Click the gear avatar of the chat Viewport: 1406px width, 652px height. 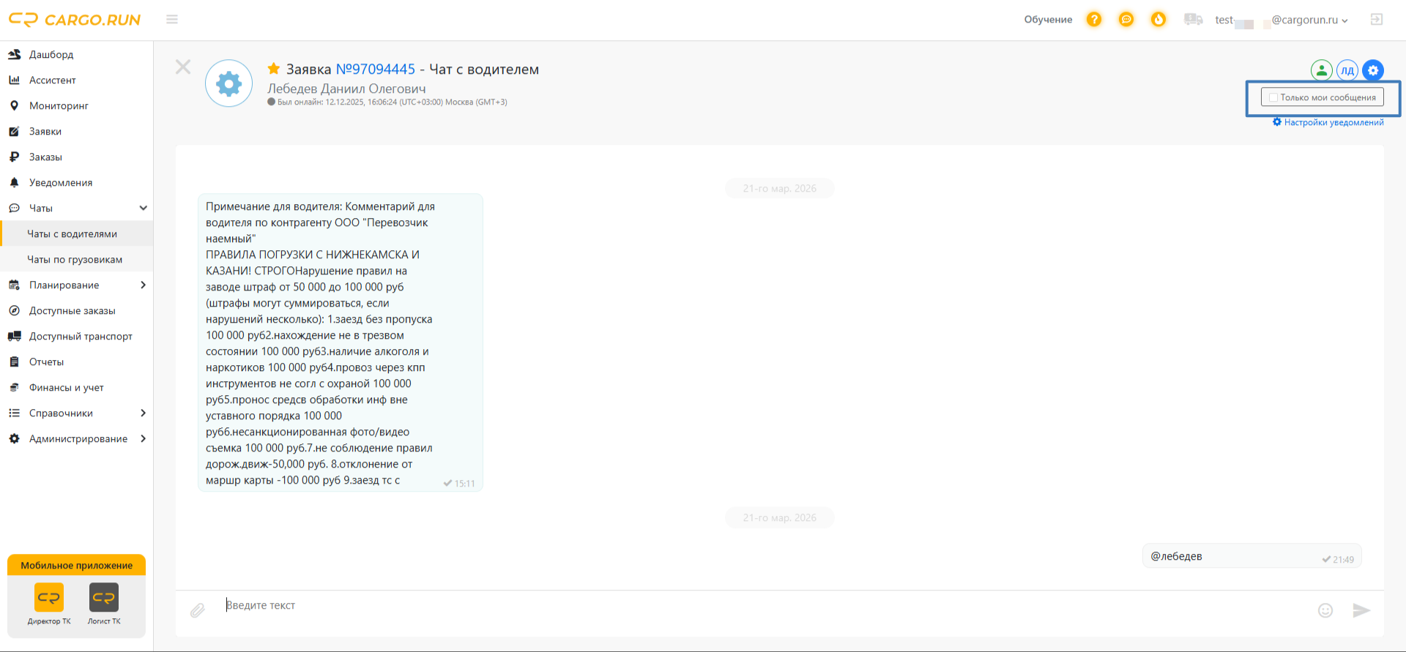coord(229,83)
